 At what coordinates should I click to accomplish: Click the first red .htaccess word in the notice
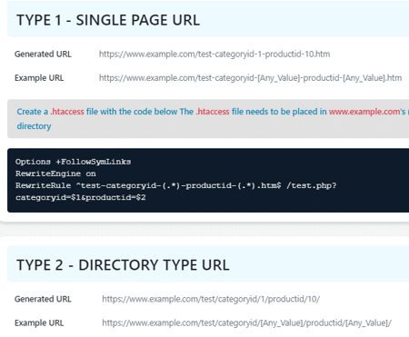(67, 112)
